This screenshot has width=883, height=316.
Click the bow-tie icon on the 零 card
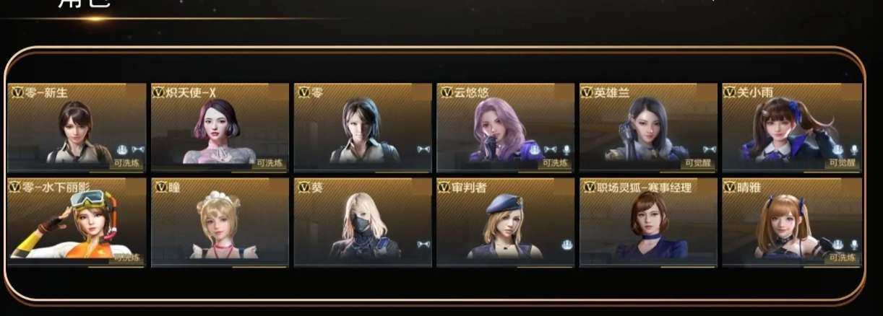pyautogui.click(x=423, y=150)
